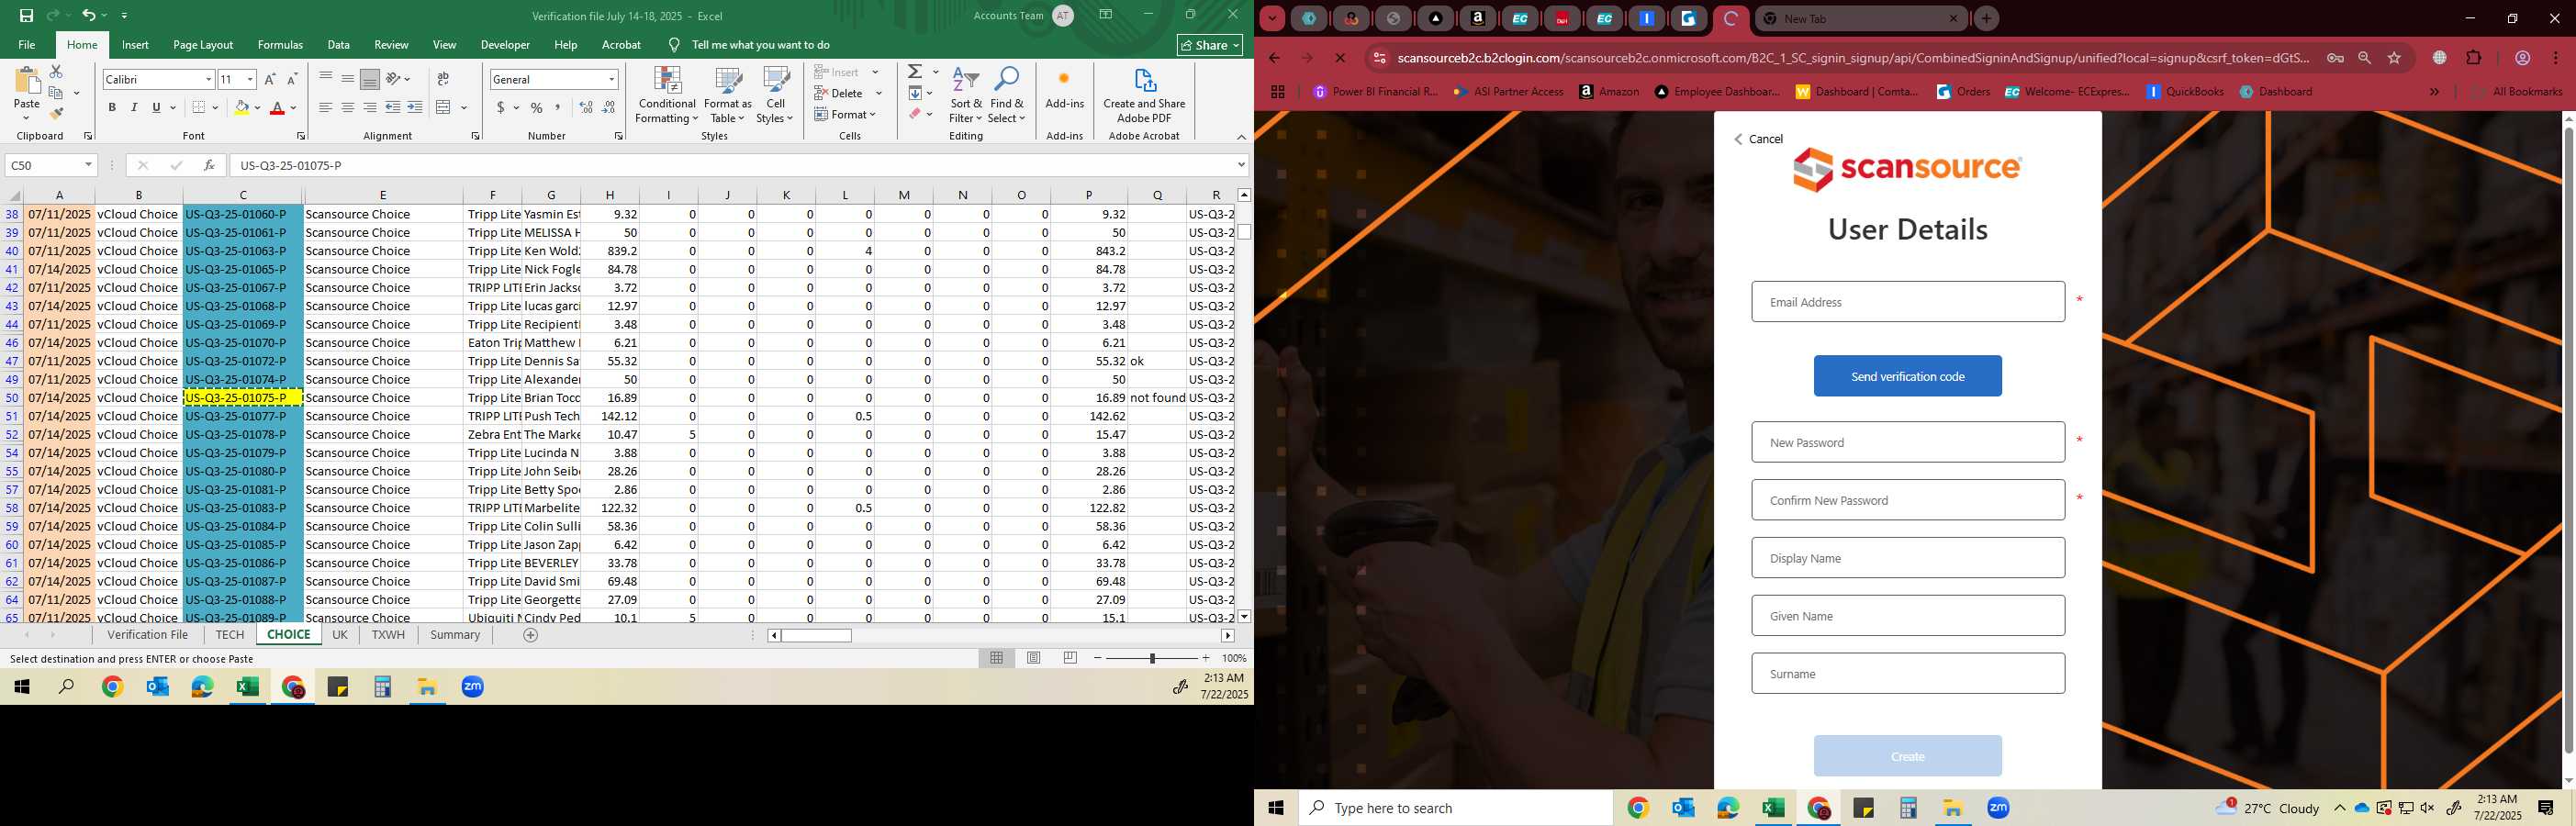Click the Center horizontal alignment icon

click(x=347, y=107)
